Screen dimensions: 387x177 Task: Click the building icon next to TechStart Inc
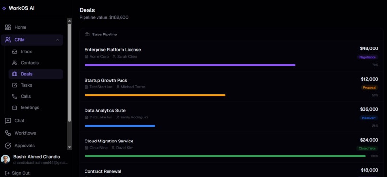tap(86, 87)
